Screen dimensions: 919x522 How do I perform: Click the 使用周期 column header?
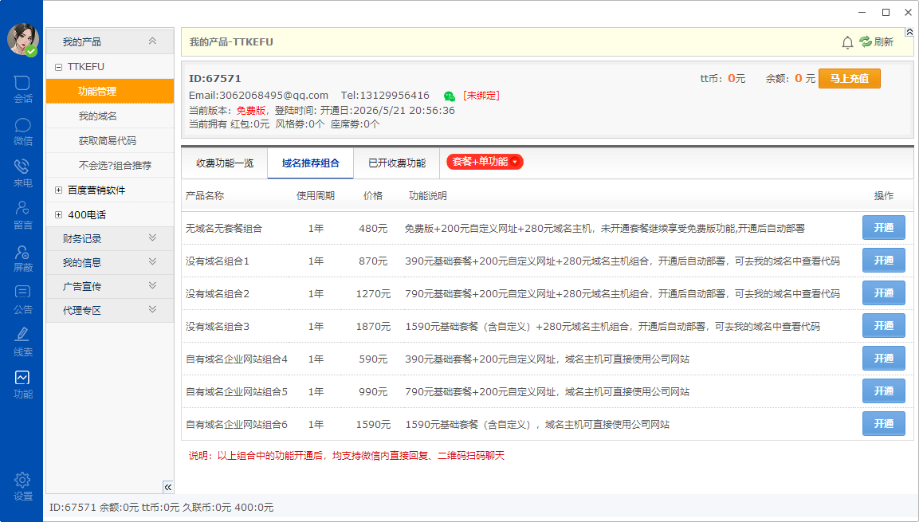point(316,196)
